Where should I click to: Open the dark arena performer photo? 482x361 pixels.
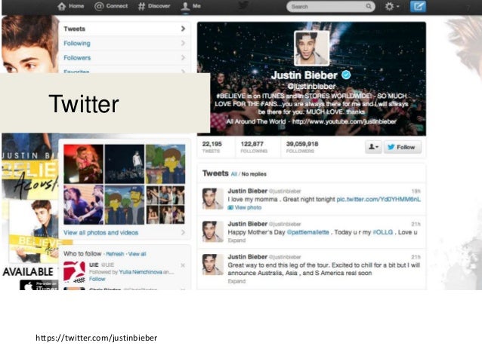coord(124,164)
